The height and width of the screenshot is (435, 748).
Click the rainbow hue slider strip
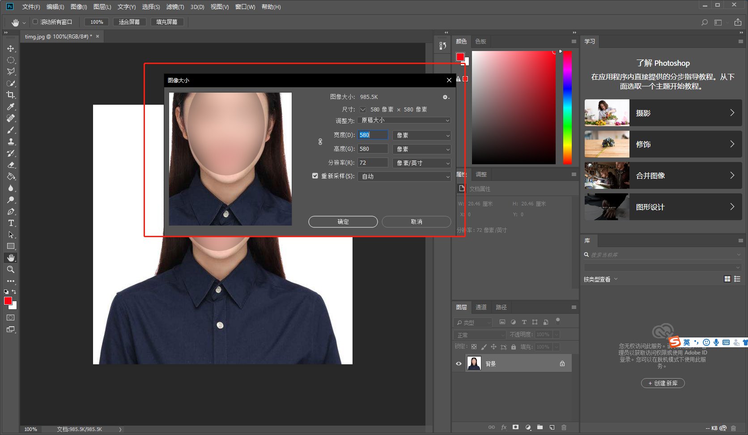[567, 107]
